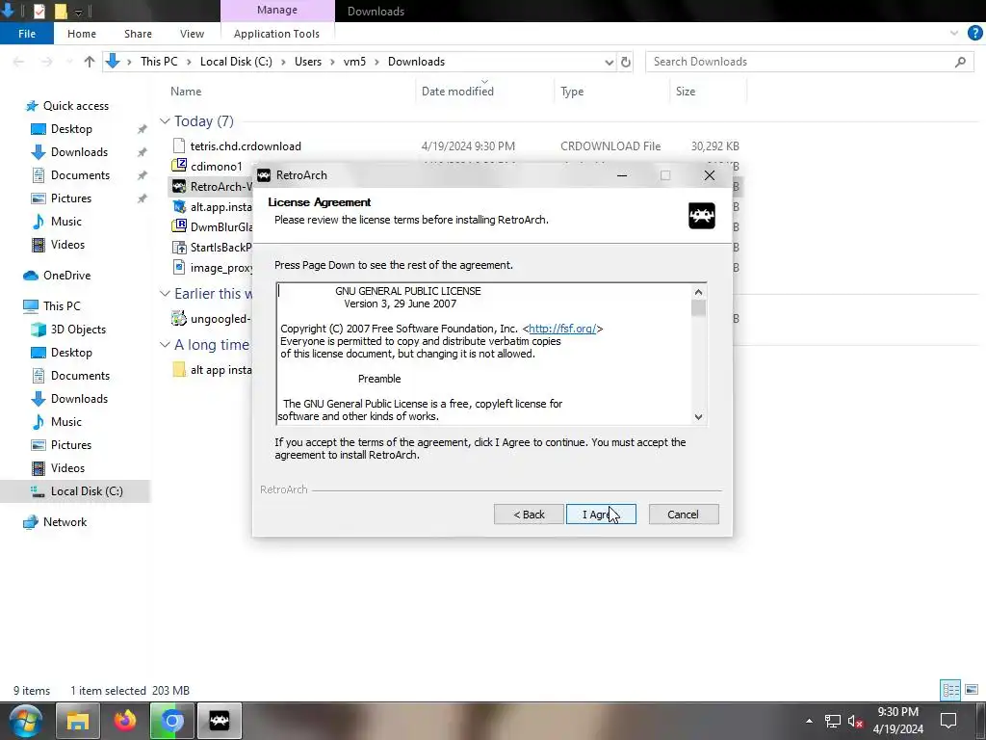Sort files by Date modified
Image resolution: width=986 pixels, height=740 pixels.
(457, 92)
